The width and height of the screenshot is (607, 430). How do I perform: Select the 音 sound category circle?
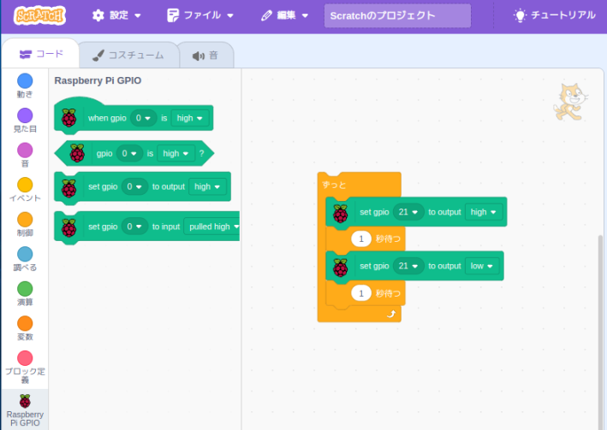[25, 150]
